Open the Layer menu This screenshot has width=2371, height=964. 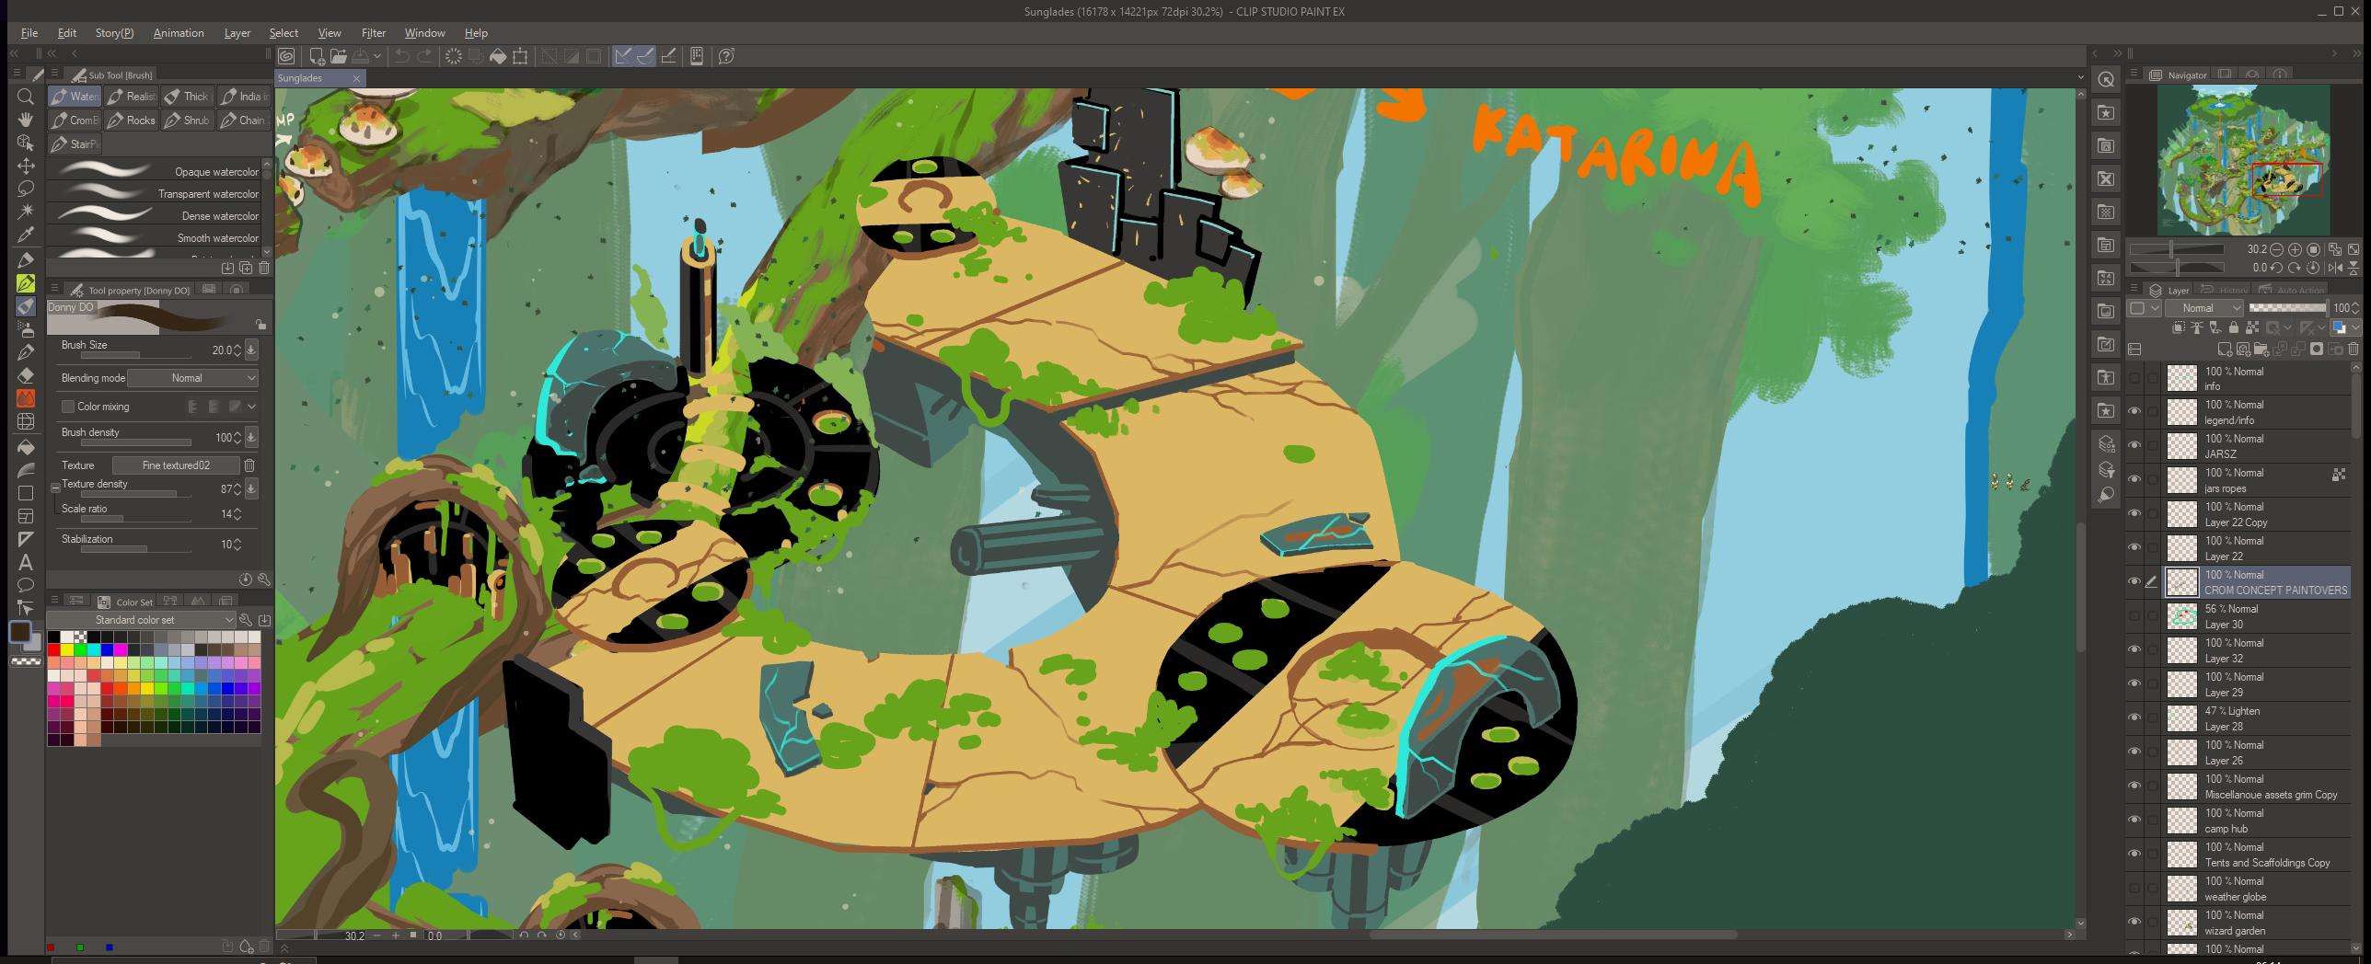click(x=237, y=33)
